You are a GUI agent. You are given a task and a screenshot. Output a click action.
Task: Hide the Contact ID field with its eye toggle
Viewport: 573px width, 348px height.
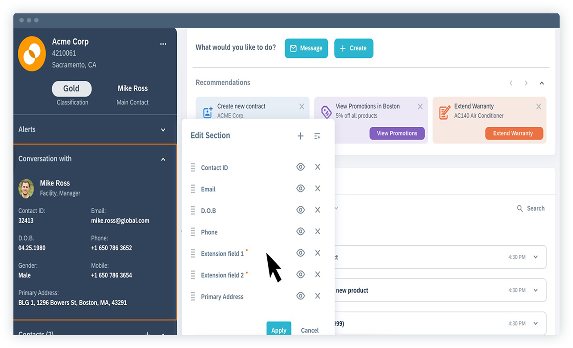[300, 166]
